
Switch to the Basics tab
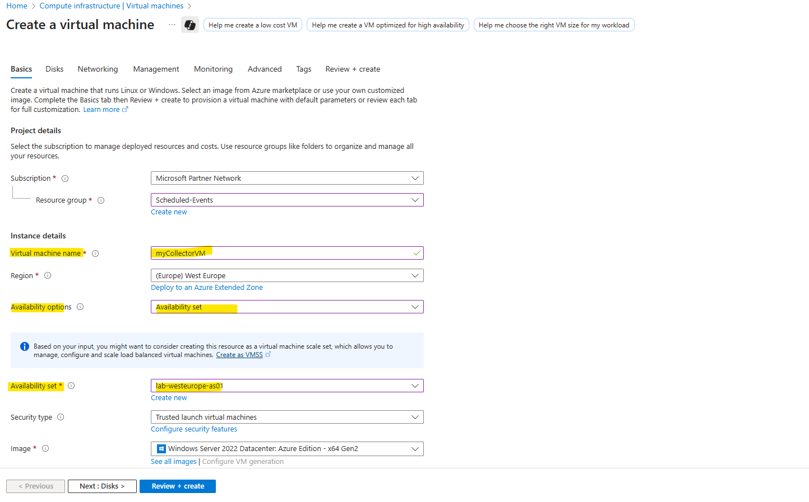(21, 69)
